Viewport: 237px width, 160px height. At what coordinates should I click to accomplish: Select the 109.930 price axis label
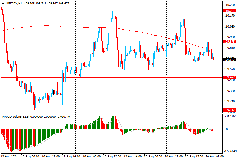pyautogui.click(x=229, y=37)
